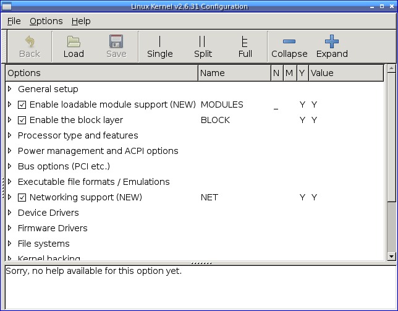Expand the Device Drivers section arrow
This screenshot has width=398, height=311.
coord(10,213)
